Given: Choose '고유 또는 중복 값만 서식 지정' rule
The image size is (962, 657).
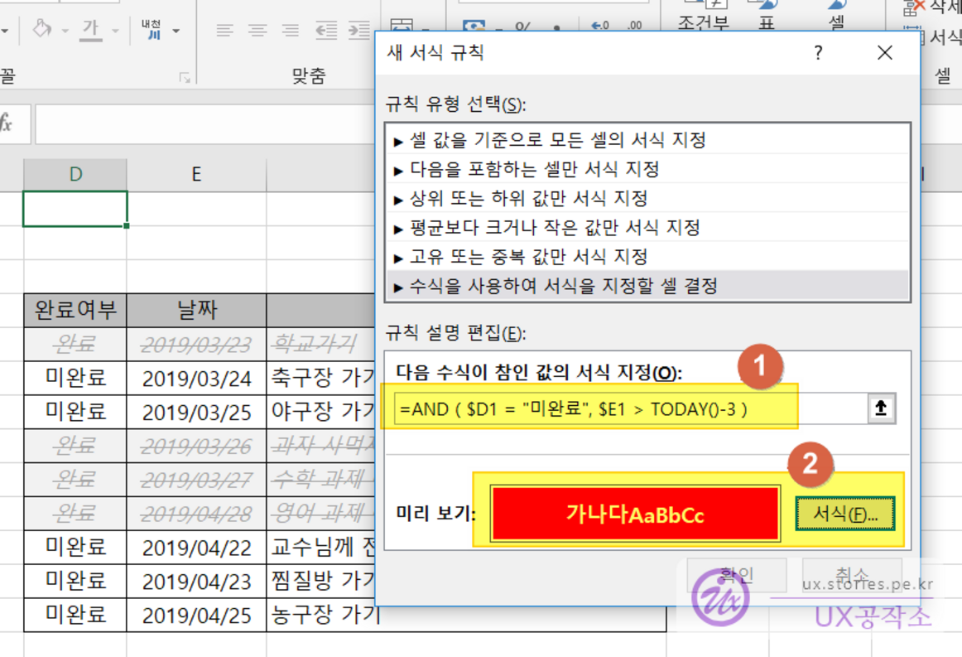Looking at the screenshot, I should coord(528,257).
